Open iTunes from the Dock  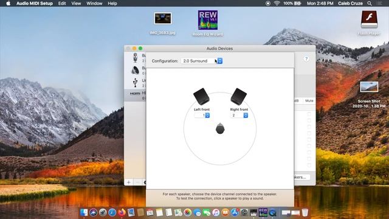pos(216,212)
